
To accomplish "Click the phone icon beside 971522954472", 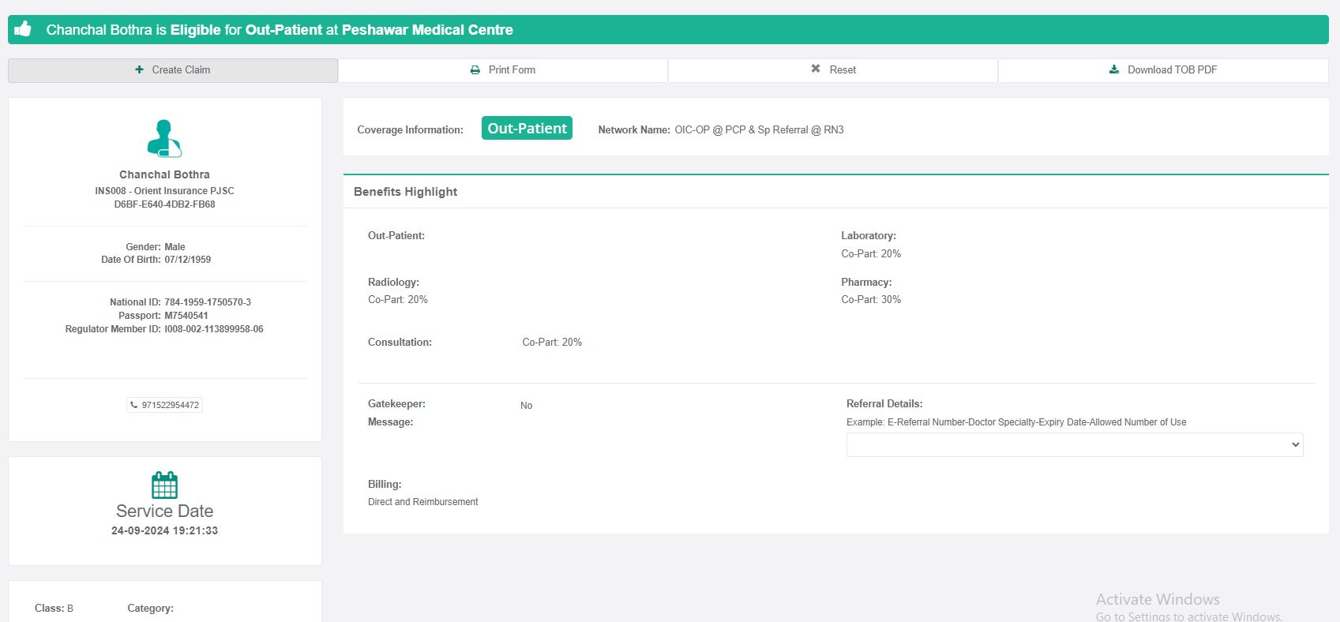I will tap(133, 405).
